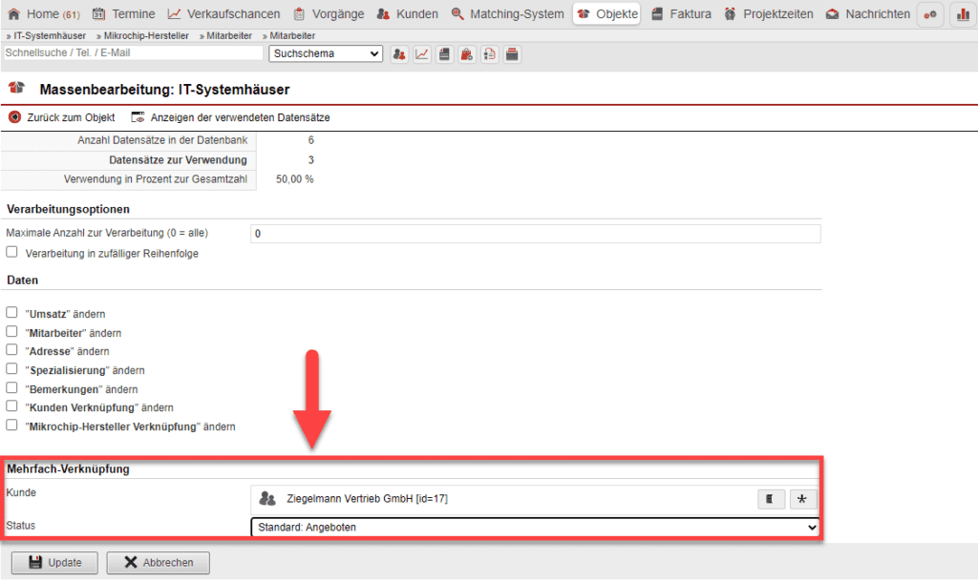Open the Status dropdown showing Standard: Angeboten
978x582 pixels.
pos(535,526)
